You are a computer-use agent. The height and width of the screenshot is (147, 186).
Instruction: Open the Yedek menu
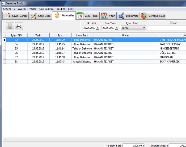[x=33, y=9]
